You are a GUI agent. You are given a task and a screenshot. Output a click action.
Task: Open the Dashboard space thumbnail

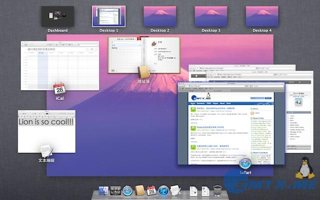pyautogui.click(x=57, y=16)
